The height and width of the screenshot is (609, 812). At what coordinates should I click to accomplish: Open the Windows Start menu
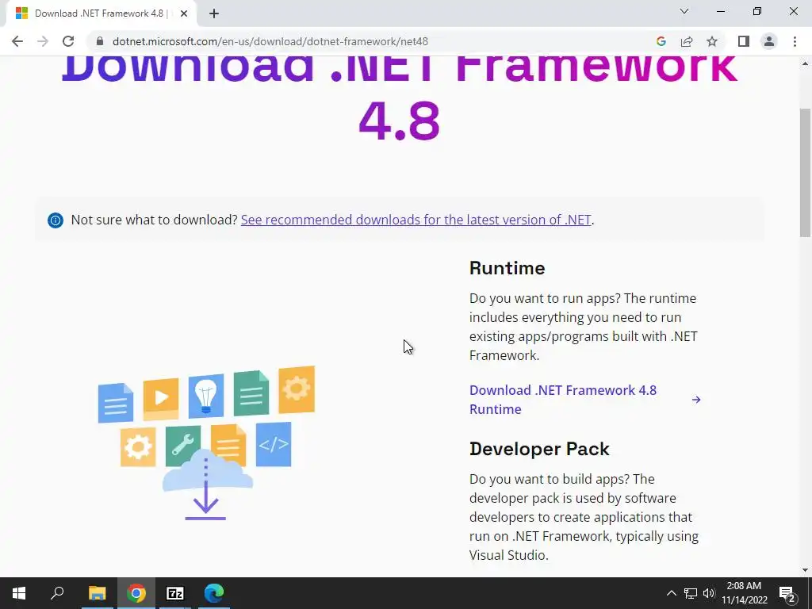pos(19,593)
